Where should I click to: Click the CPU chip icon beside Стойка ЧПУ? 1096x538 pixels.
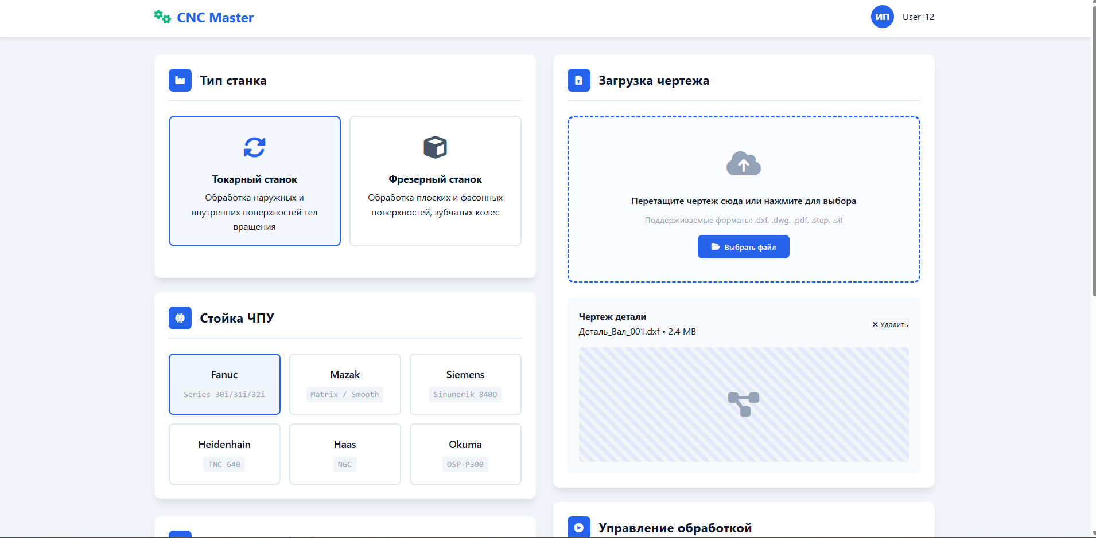(x=180, y=317)
